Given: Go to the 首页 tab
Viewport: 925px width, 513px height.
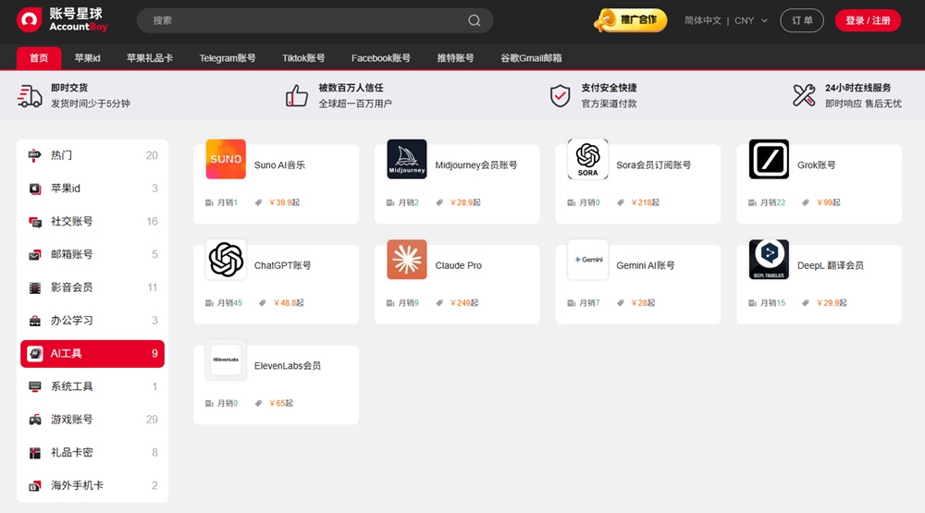Looking at the screenshot, I should tap(39, 58).
